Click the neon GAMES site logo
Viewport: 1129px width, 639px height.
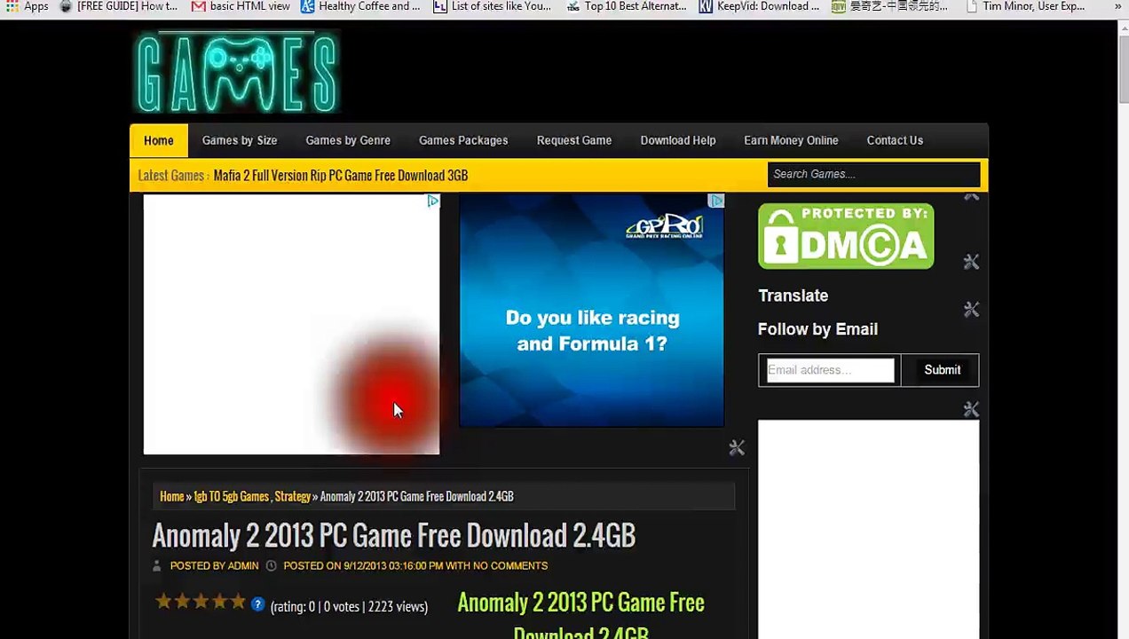point(237,73)
